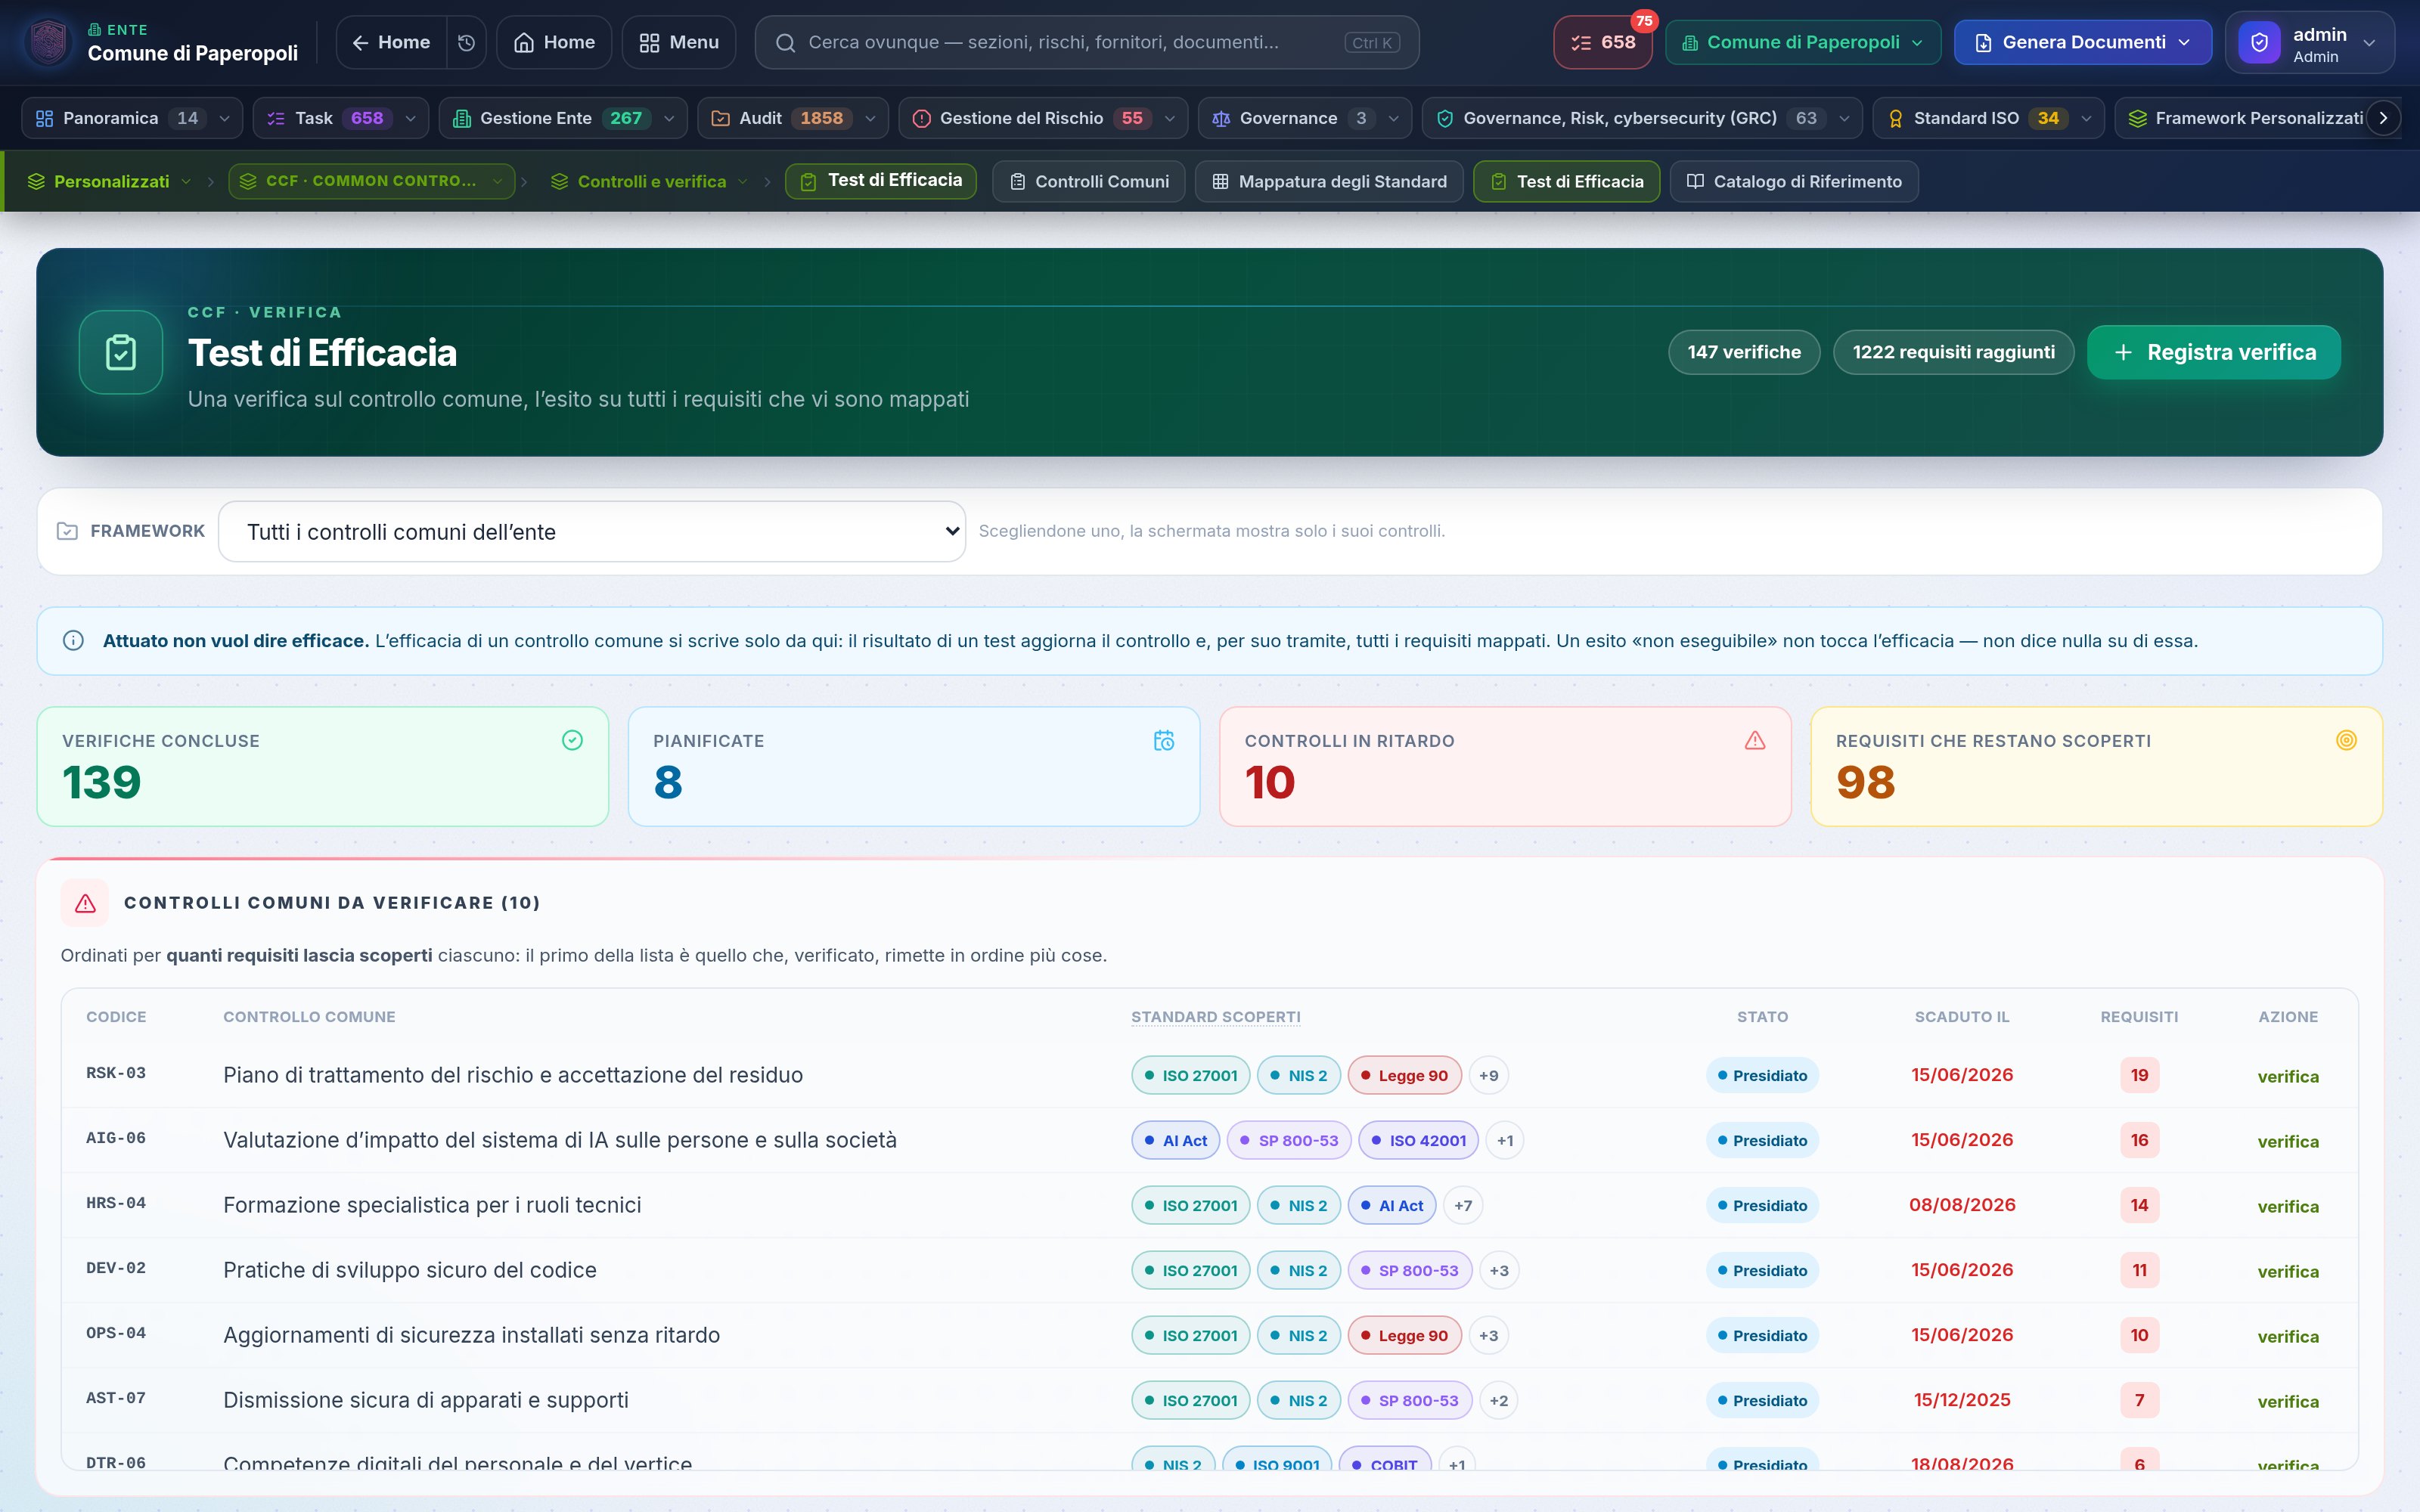This screenshot has width=2420, height=1512.
Task: Go to Home with house icon
Action: click(554, 42)
